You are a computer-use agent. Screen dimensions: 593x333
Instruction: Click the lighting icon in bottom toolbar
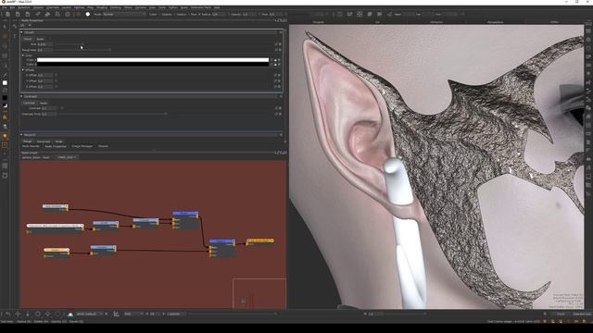(x=70, y=314)
